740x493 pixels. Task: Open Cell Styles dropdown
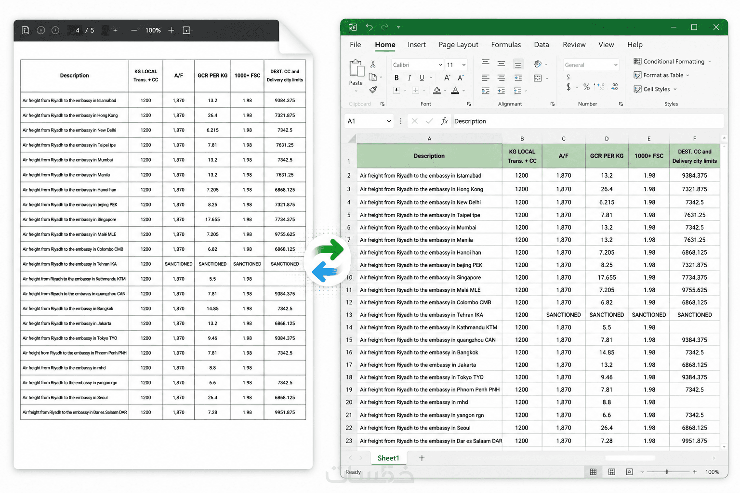tap(656, 89)
